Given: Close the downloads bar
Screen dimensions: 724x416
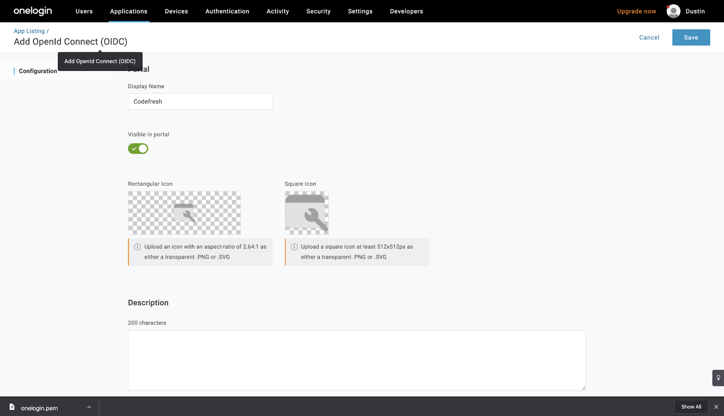Looking at the screenshot, I should (x=716, y=407).
